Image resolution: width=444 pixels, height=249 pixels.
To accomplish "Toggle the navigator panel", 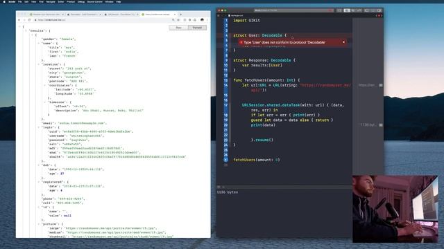I will point(367,10).
